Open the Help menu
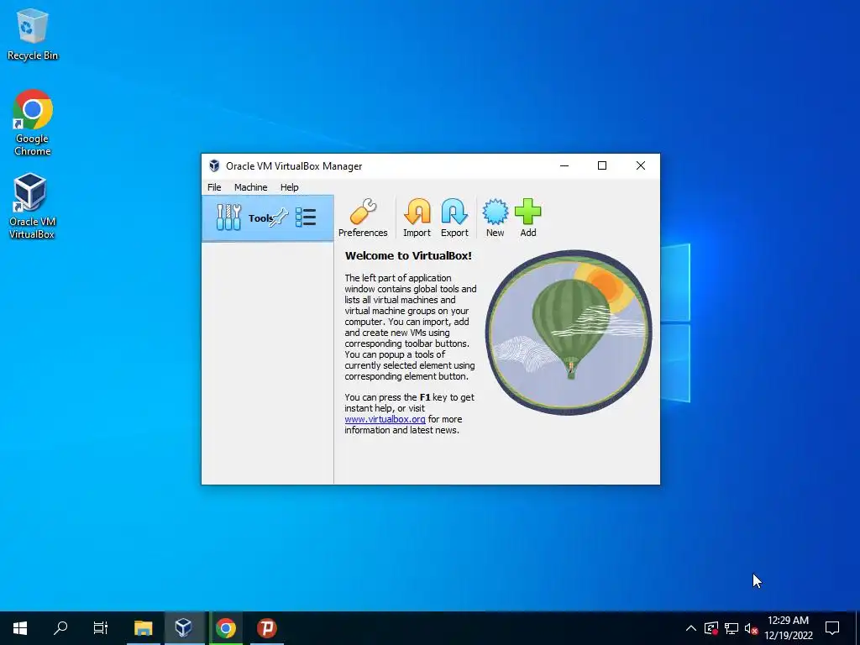 pos(289,187)
